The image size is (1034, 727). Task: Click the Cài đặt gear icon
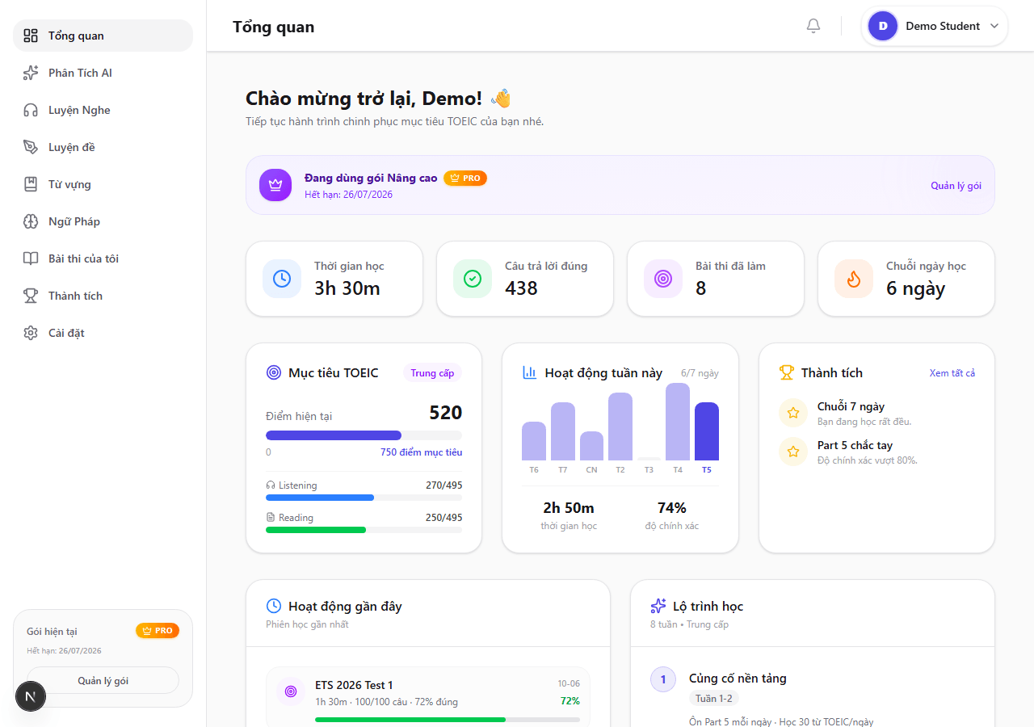pos(31,333)
